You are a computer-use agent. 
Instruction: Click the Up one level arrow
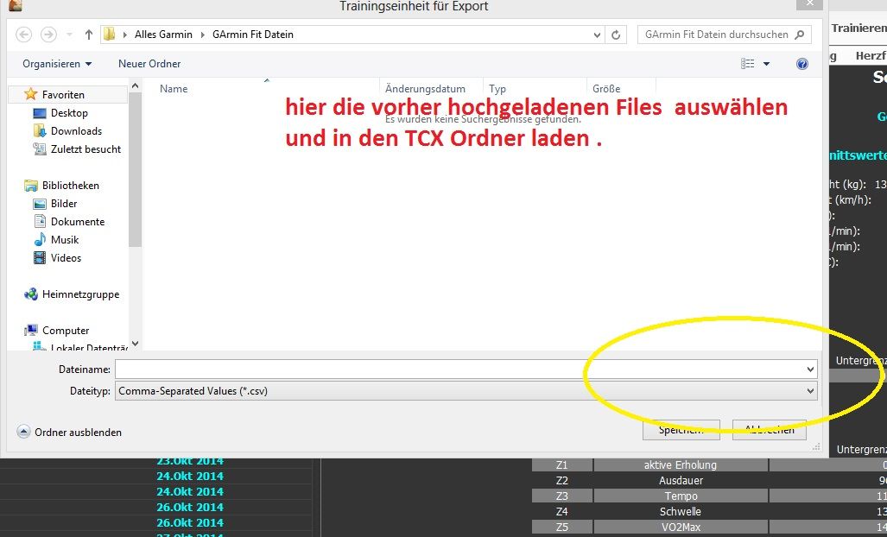[x=89, y=35]
